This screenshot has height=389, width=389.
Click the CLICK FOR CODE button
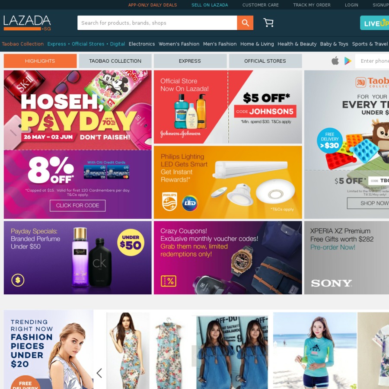(x=78, y=206)
